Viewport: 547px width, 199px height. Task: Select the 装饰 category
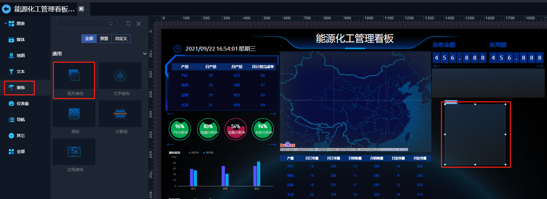pos(19,88)
